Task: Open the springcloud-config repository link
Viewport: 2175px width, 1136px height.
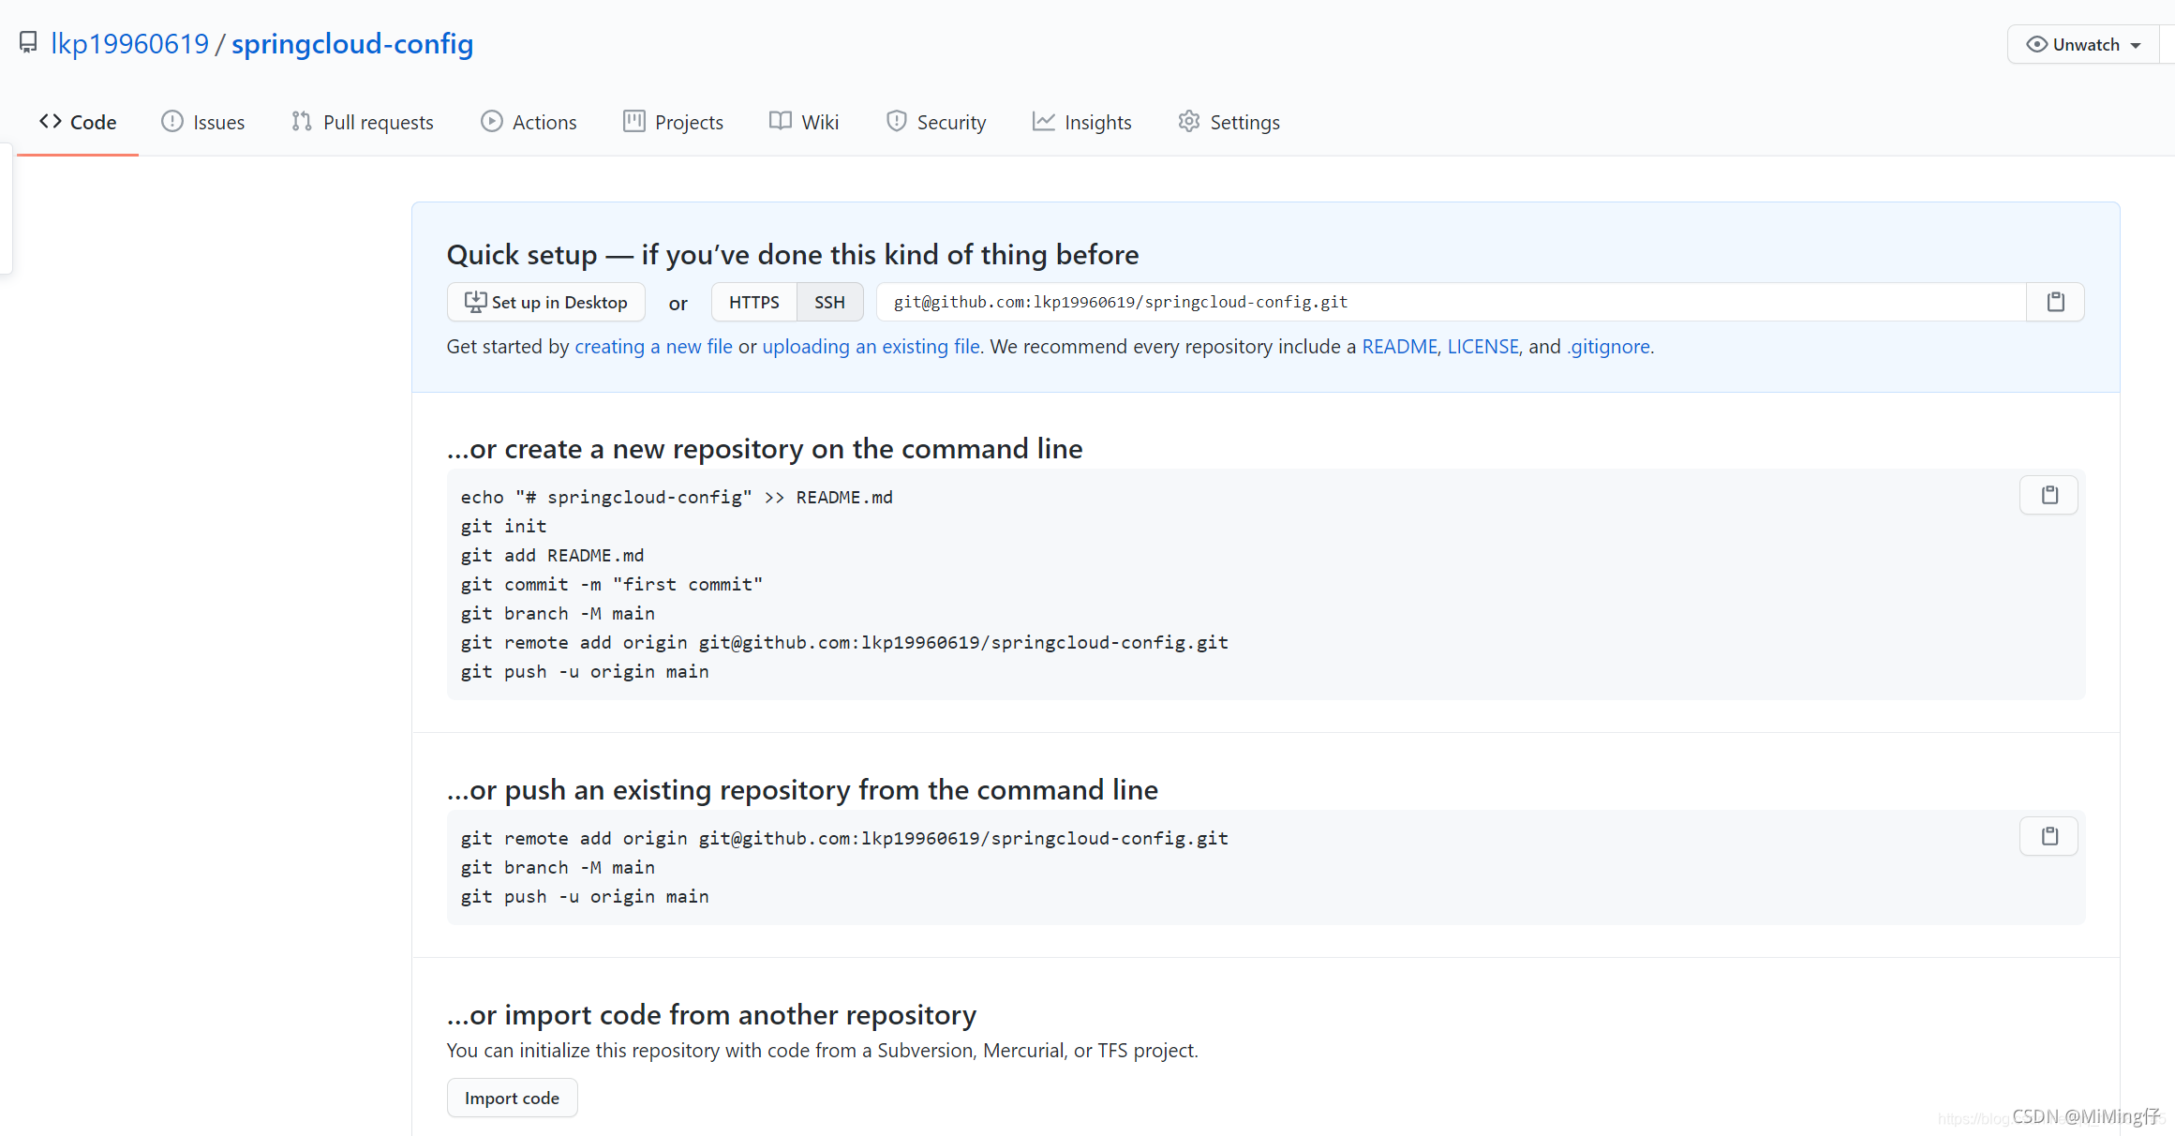Action: click(x=352, y=44)
